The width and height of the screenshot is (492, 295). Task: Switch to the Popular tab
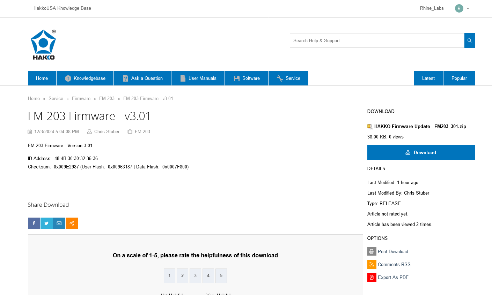tap(459, 78)
